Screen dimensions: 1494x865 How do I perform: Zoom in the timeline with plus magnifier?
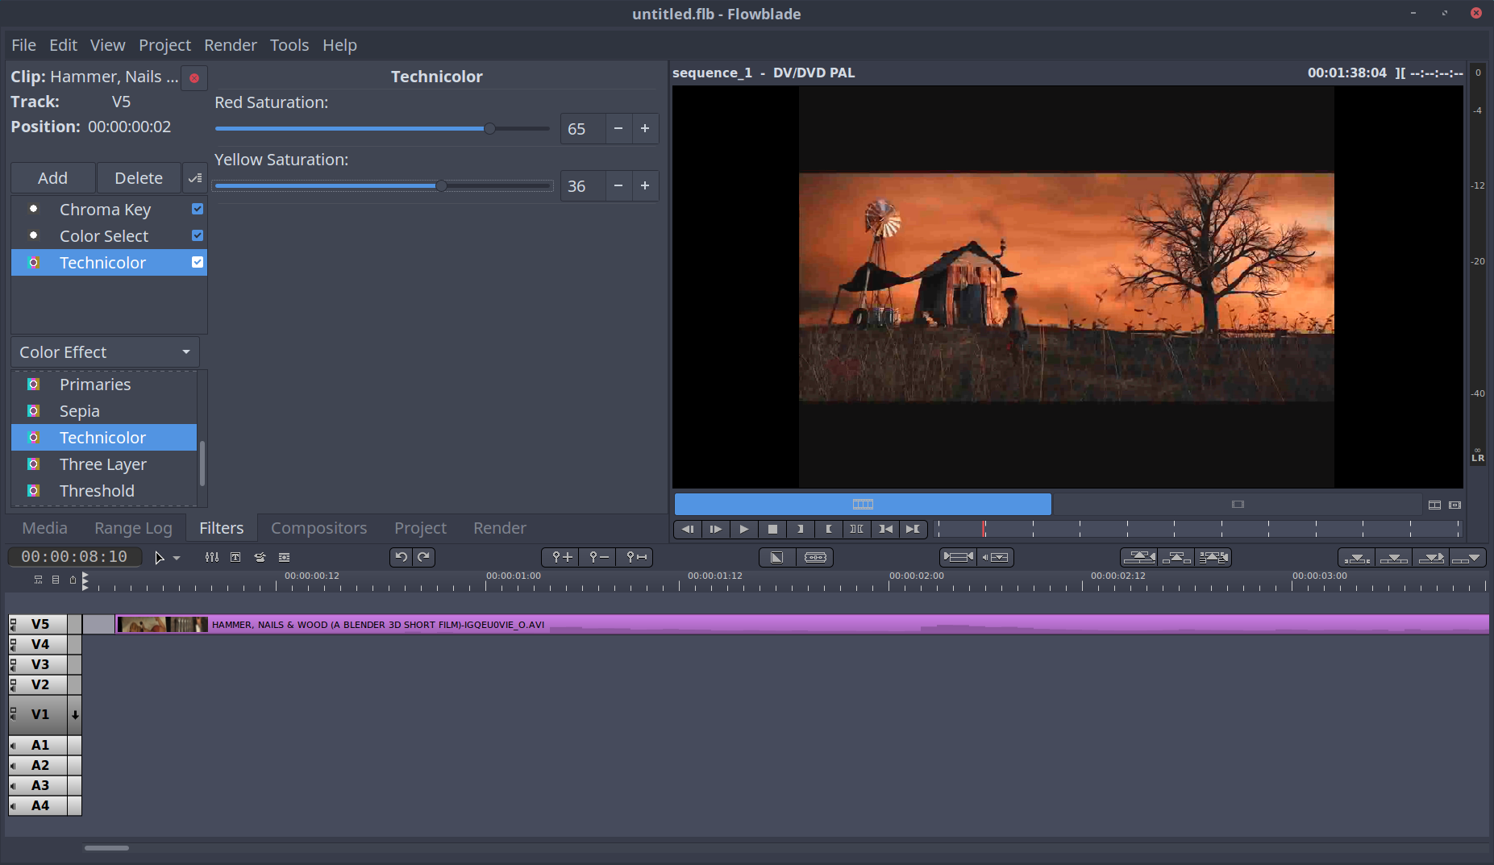(x=561, y=557)
